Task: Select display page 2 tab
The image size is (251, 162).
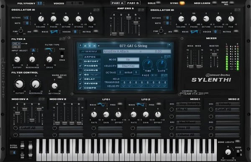Action: [x=85, y=46]
